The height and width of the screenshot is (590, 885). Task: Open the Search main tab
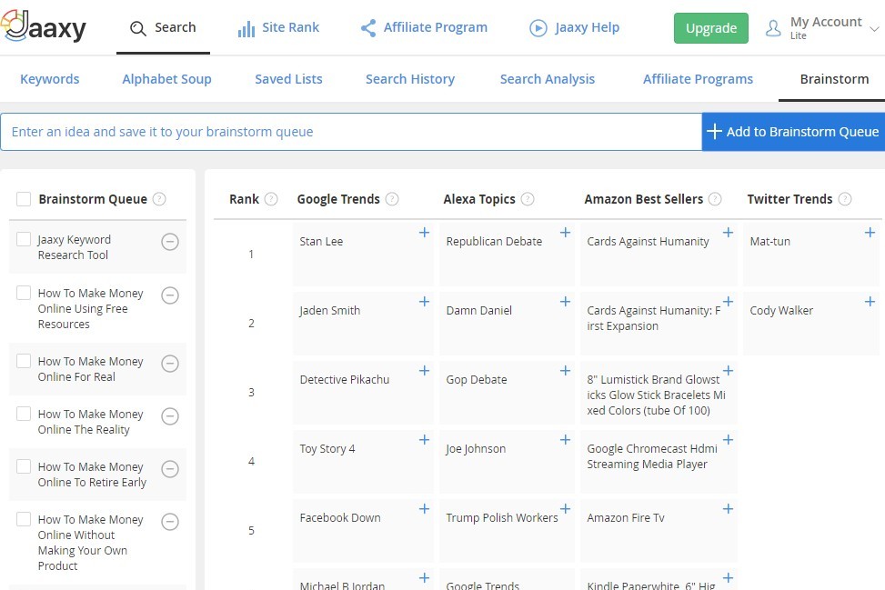coord(163,27)
